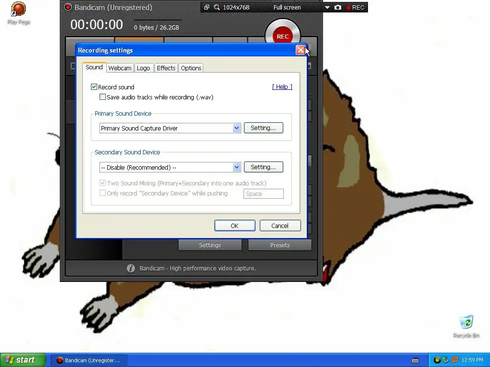490x367 pixels.
Task: Click the Bandicam logo icon in title bar
Action: coord(68,7)
